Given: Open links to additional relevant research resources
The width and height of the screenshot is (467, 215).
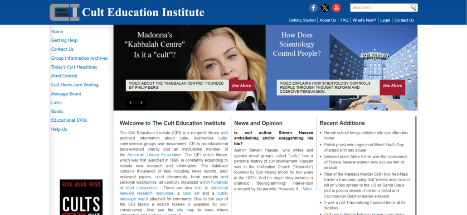Looking at the screenshot, I should click(x=174, y=191).
